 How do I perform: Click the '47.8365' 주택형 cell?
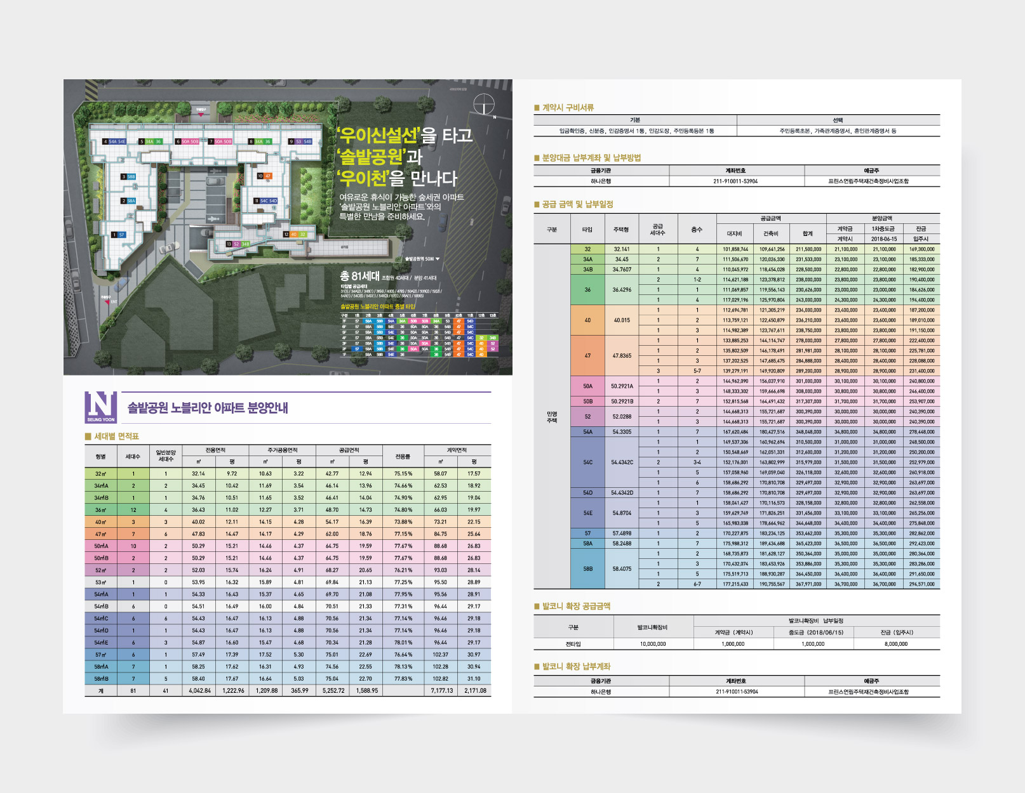point(622,356)
